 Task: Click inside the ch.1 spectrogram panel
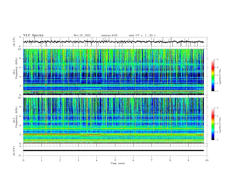[113, 72]
